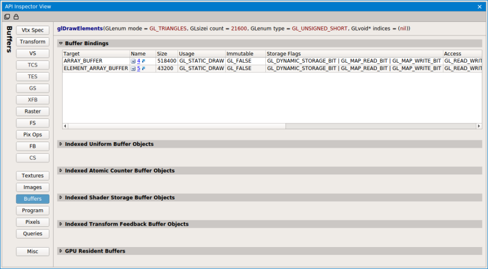Click jump arrow icon next to buffer 4

[143, 61]
